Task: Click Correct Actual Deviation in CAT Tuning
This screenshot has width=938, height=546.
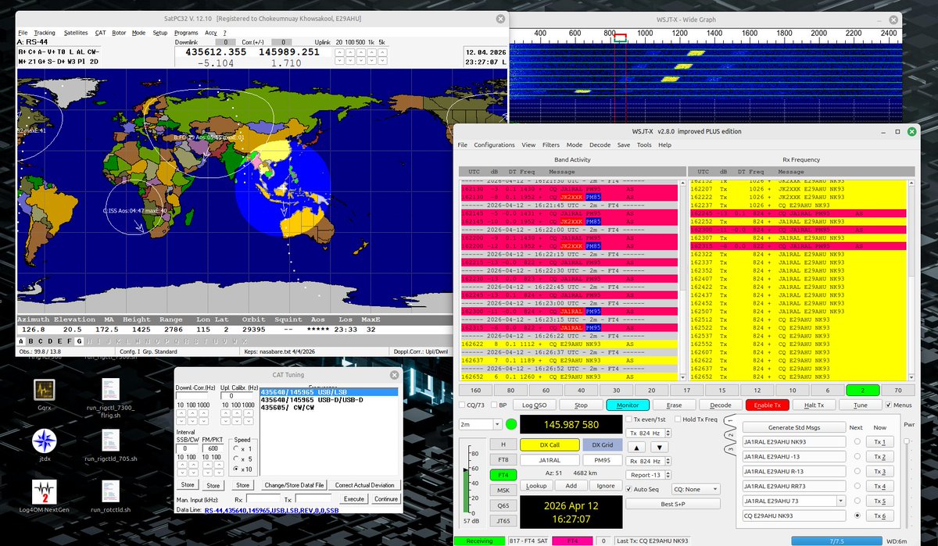Action: [365, 485]
